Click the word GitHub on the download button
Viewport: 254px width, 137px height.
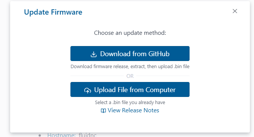tap(159, 54)
